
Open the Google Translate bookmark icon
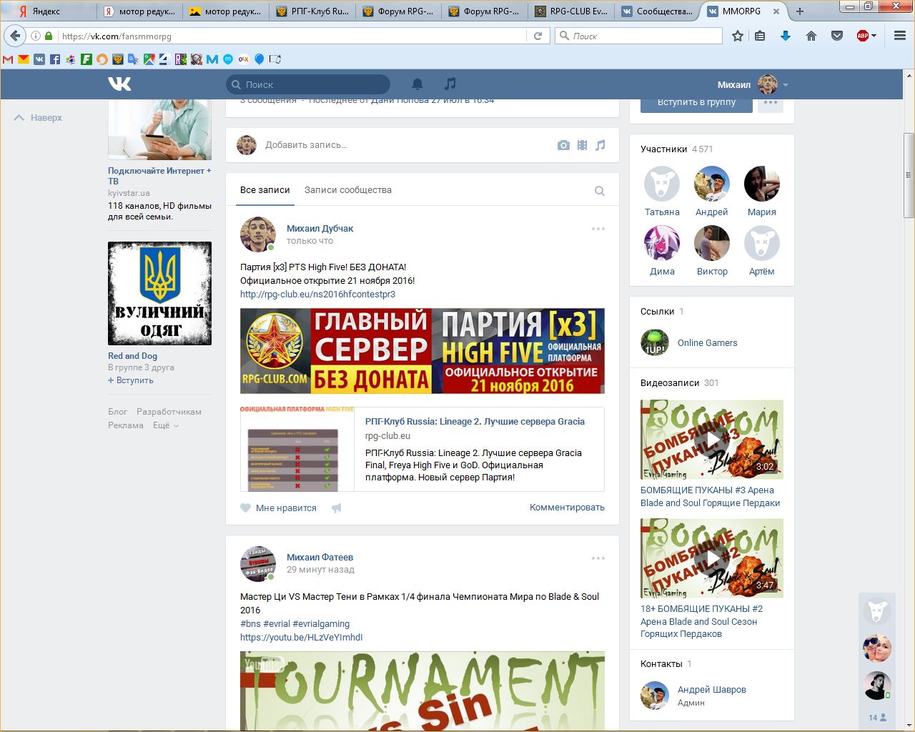[133, 59]
